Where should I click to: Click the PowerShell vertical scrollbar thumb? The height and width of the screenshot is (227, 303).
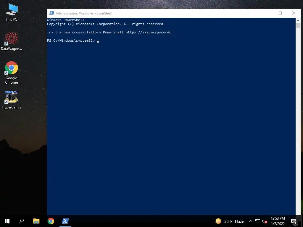(298, 25)
